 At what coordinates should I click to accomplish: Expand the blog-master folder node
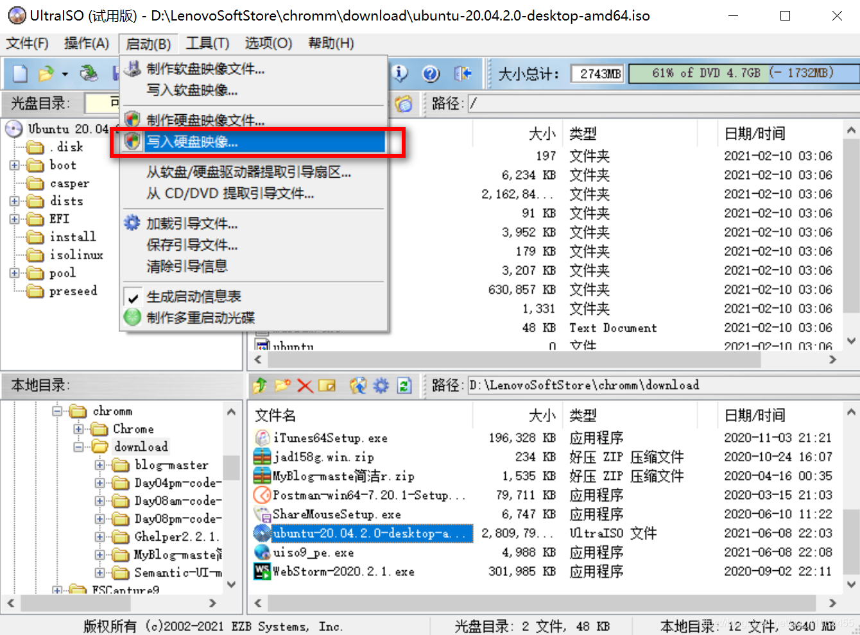tap(99, 465)
